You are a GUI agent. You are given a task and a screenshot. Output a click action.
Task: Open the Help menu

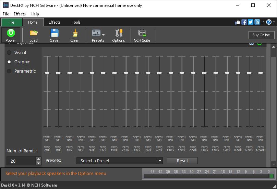(35, 14)
